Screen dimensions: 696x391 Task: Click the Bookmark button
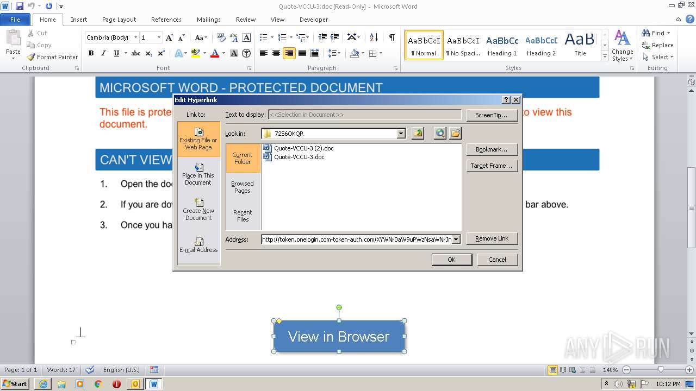(492, 149)
